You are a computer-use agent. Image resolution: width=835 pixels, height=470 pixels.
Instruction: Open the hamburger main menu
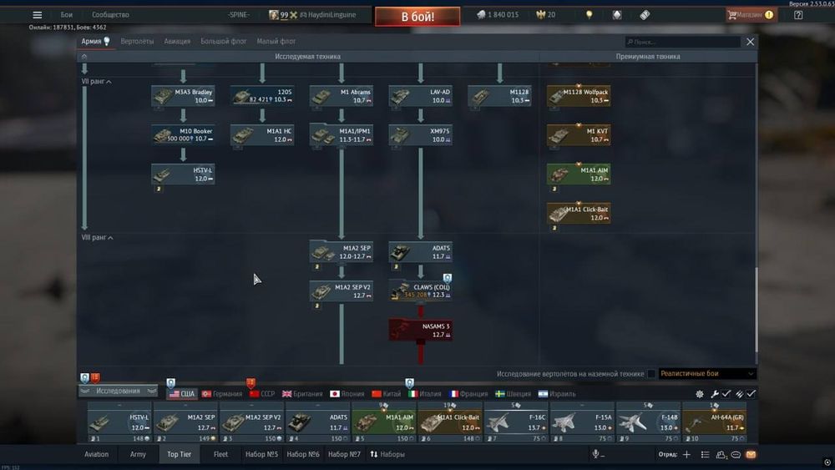point(38,15)
